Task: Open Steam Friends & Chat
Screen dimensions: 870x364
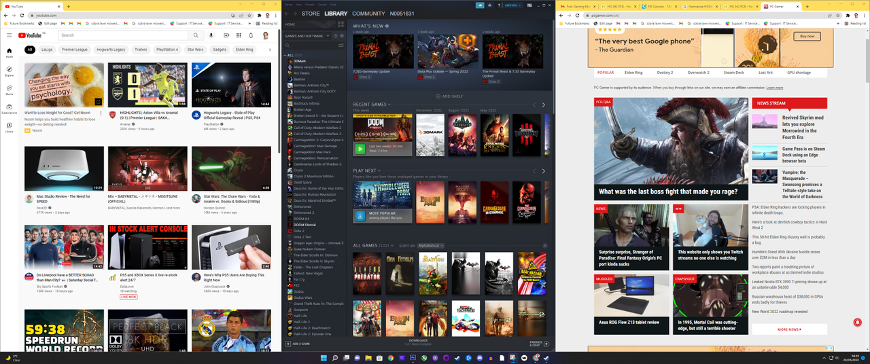Action: pos(538,344)
